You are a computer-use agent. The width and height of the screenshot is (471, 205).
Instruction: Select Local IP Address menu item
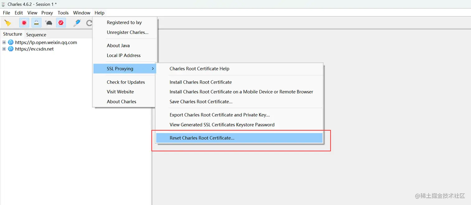pyautogui.click(x=125, y=55)
